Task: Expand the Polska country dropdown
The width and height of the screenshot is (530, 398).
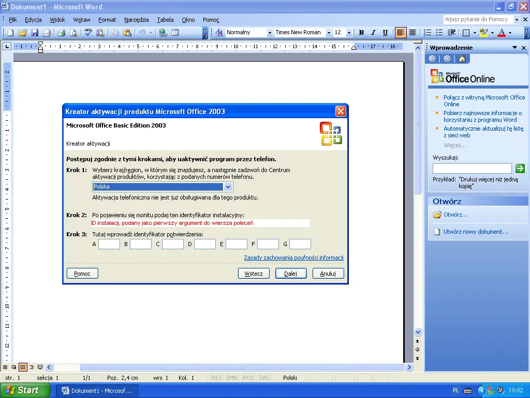Action: (228, 187)
